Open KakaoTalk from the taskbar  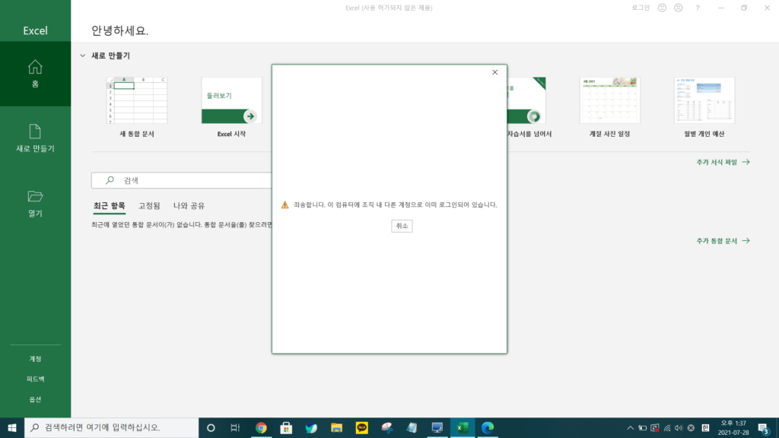(x=361, y=427)
